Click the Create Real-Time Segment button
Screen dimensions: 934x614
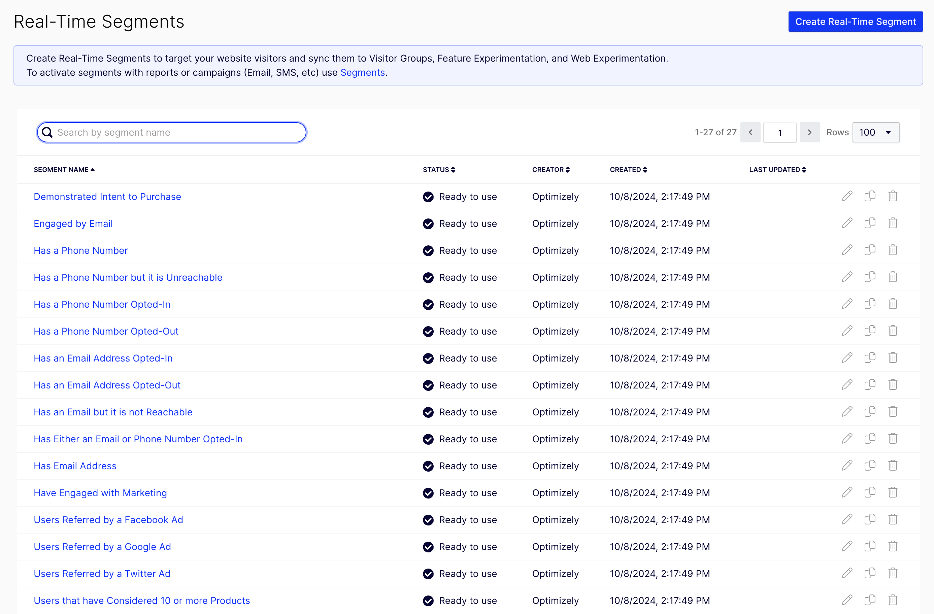[856, 22]
